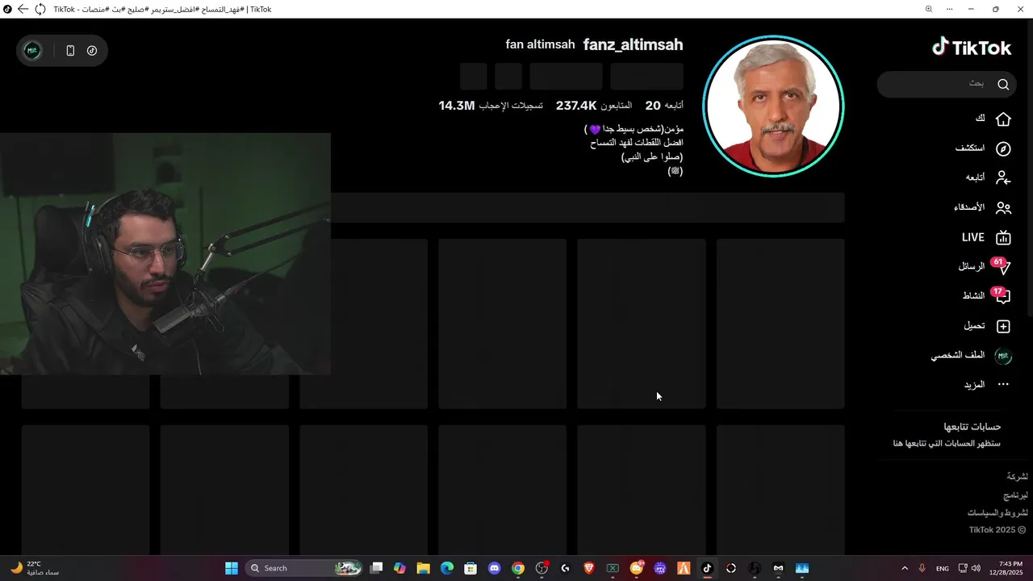The image size is (1033, 581).
Task: Click the استكشف (Explore) menu label
Action: point(970,148)
